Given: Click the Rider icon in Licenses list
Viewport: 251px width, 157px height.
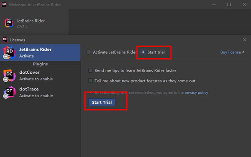Looking at the screenshot, I should tap(9, 53).
